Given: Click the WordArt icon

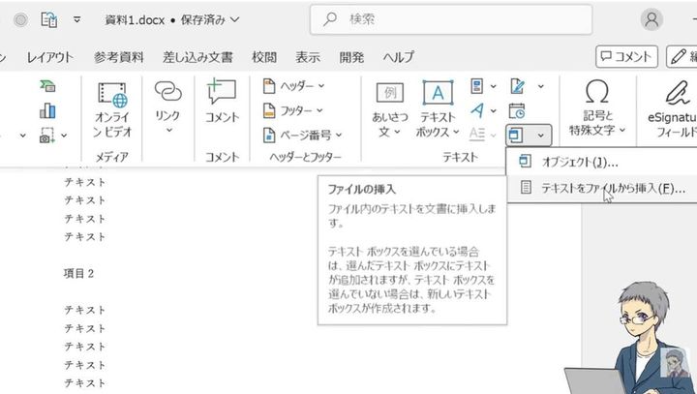Looking at the screenshot, I should [x=477, y=110].
